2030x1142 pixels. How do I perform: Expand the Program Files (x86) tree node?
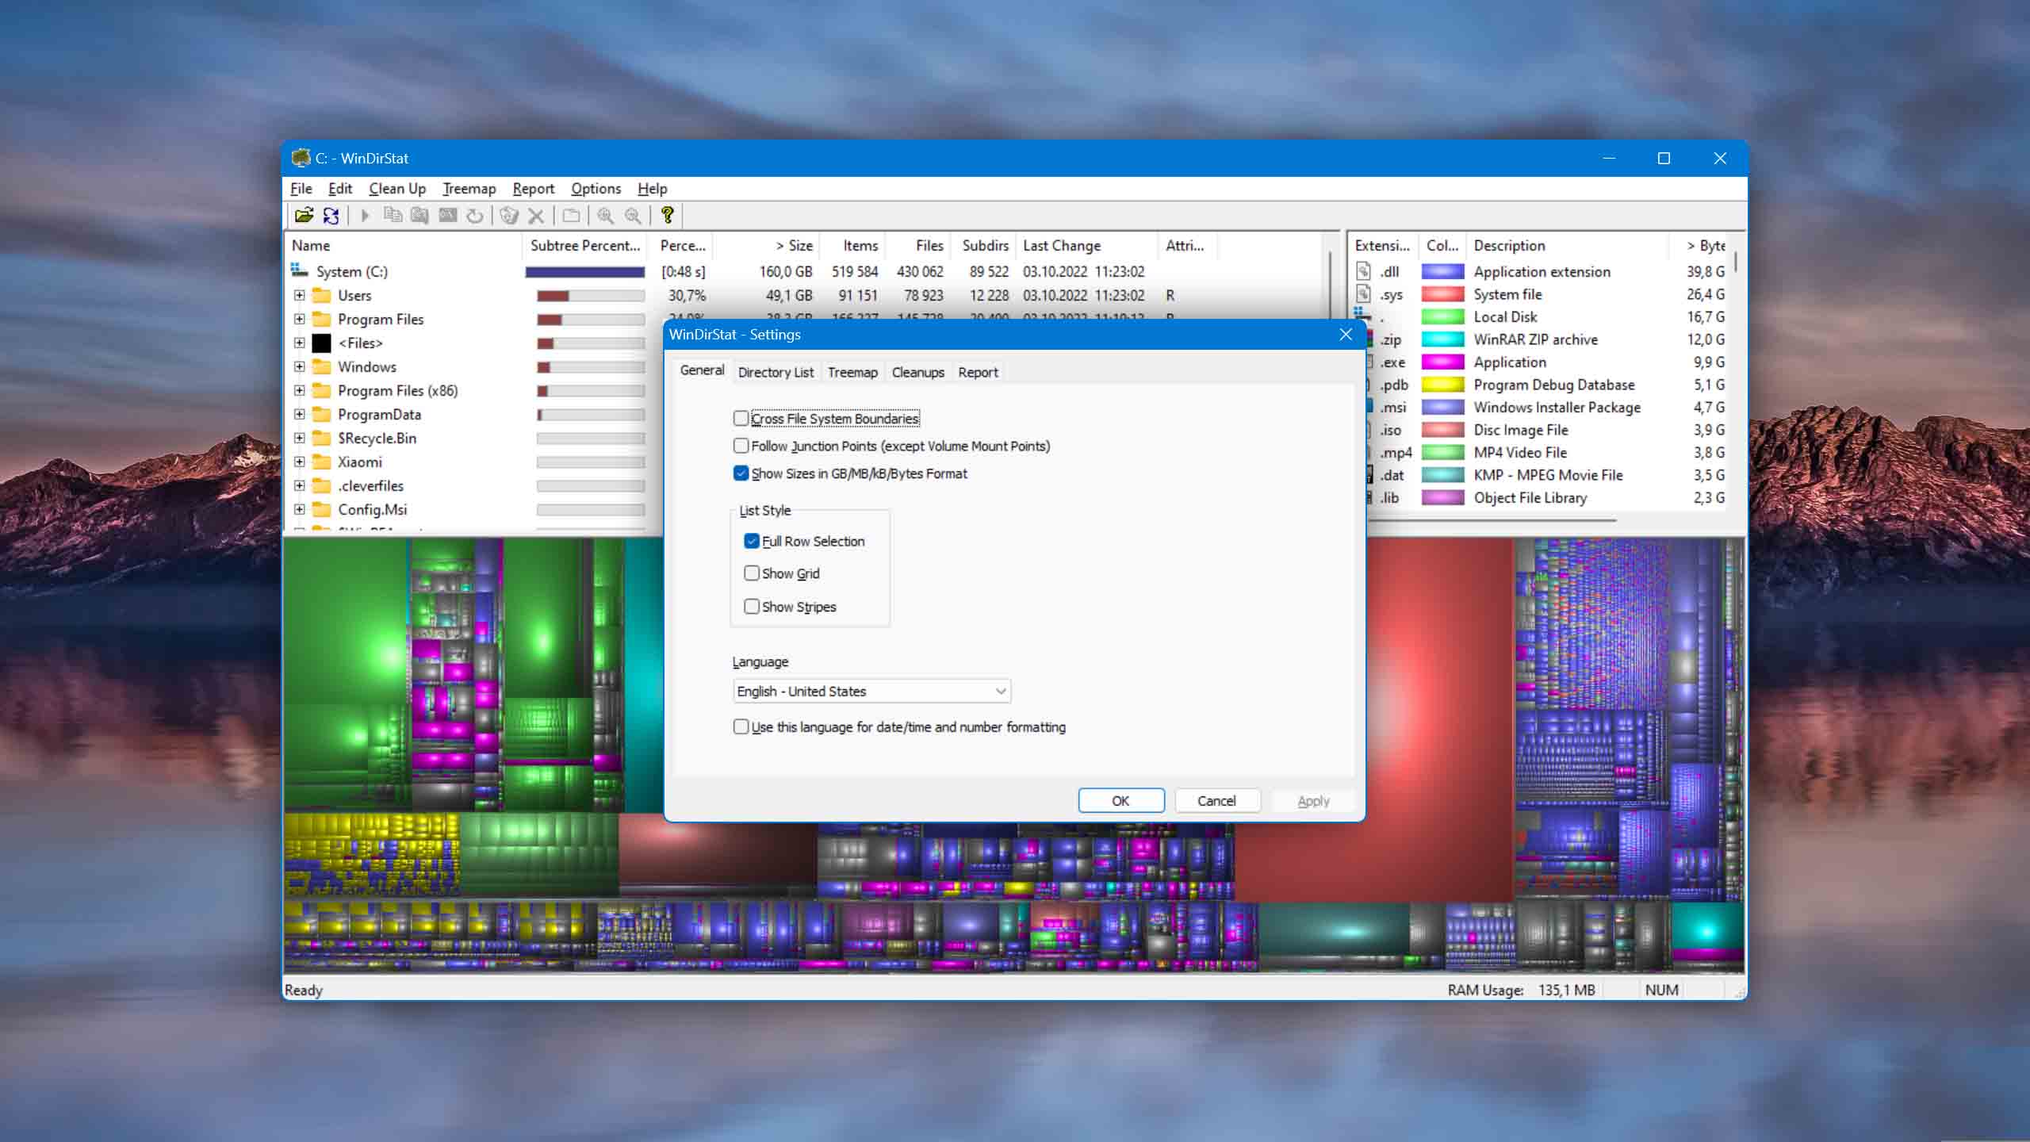(x=299, y=390)
